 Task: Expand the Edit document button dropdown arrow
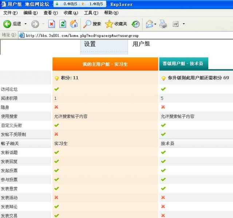(x=183, y=24)
